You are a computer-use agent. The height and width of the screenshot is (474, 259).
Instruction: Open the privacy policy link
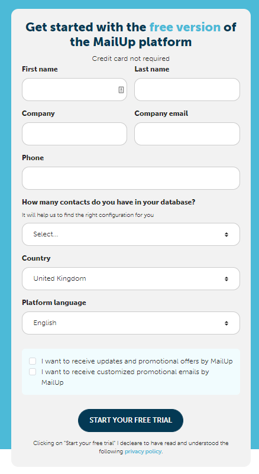click(143, 452)
